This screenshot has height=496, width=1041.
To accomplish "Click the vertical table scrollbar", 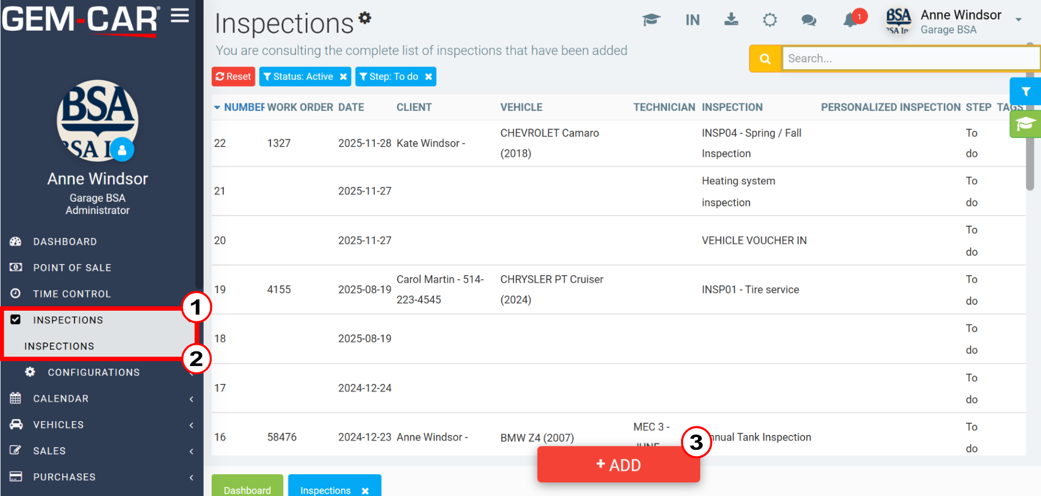I will pos(1030,117).
